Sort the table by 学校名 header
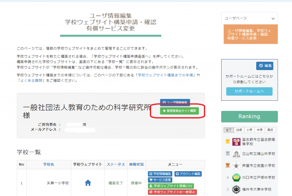 49,164
